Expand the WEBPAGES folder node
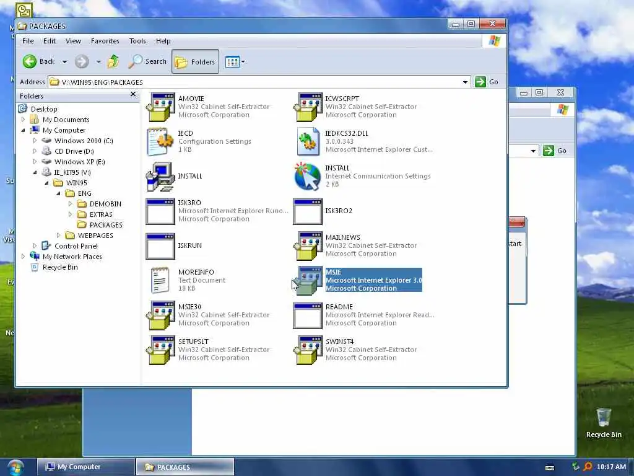The height and width of the screenshot is (476, 634). click(x=58, y=235)
